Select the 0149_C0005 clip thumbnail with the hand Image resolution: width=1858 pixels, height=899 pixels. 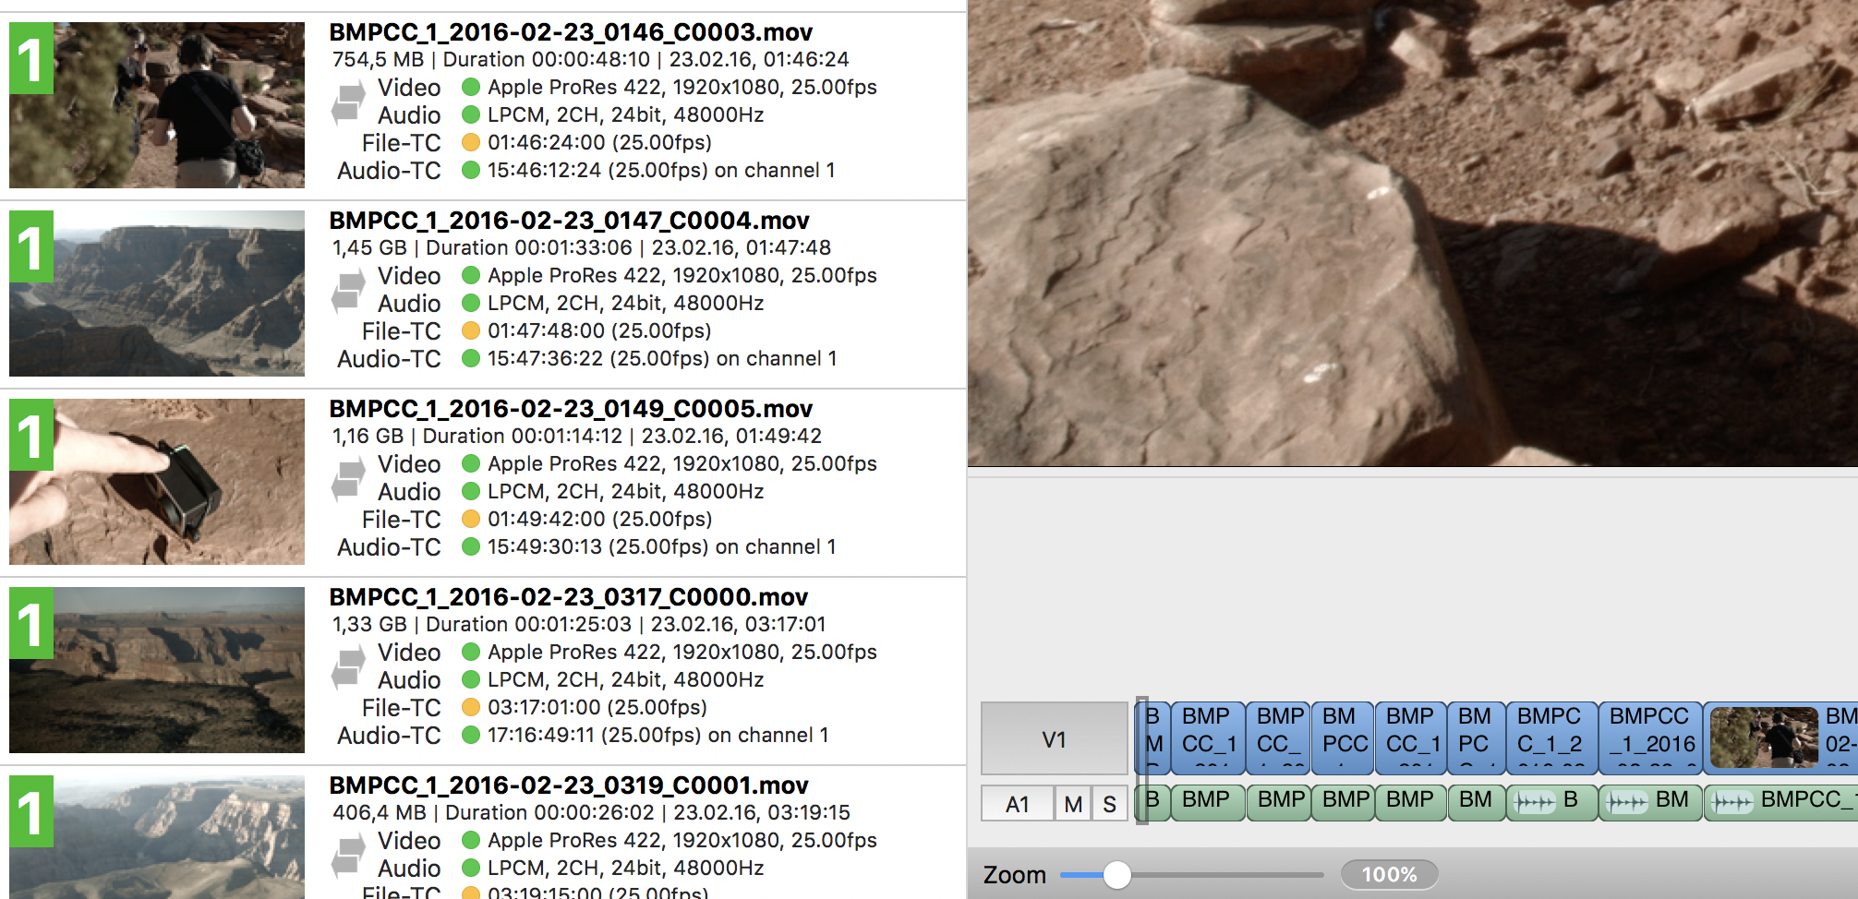point(157,482)
